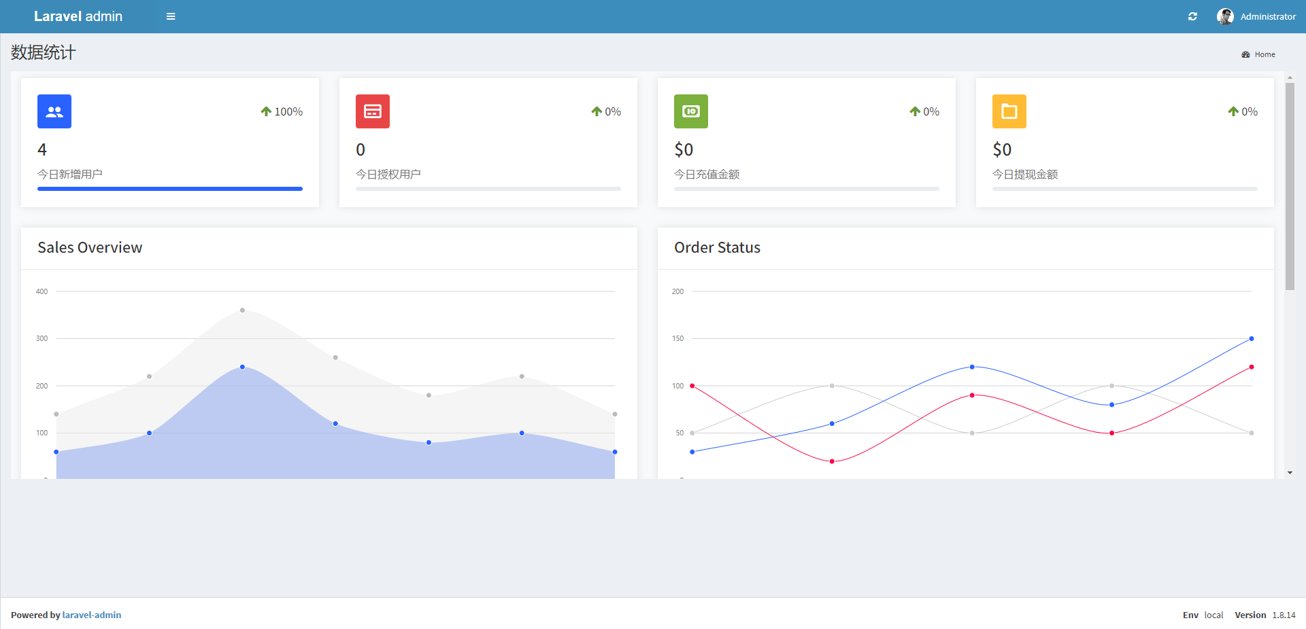Click the blue users icon card
Image resolution: width=1306 pixels, height=629 pixels.
[x=54, y=111]
